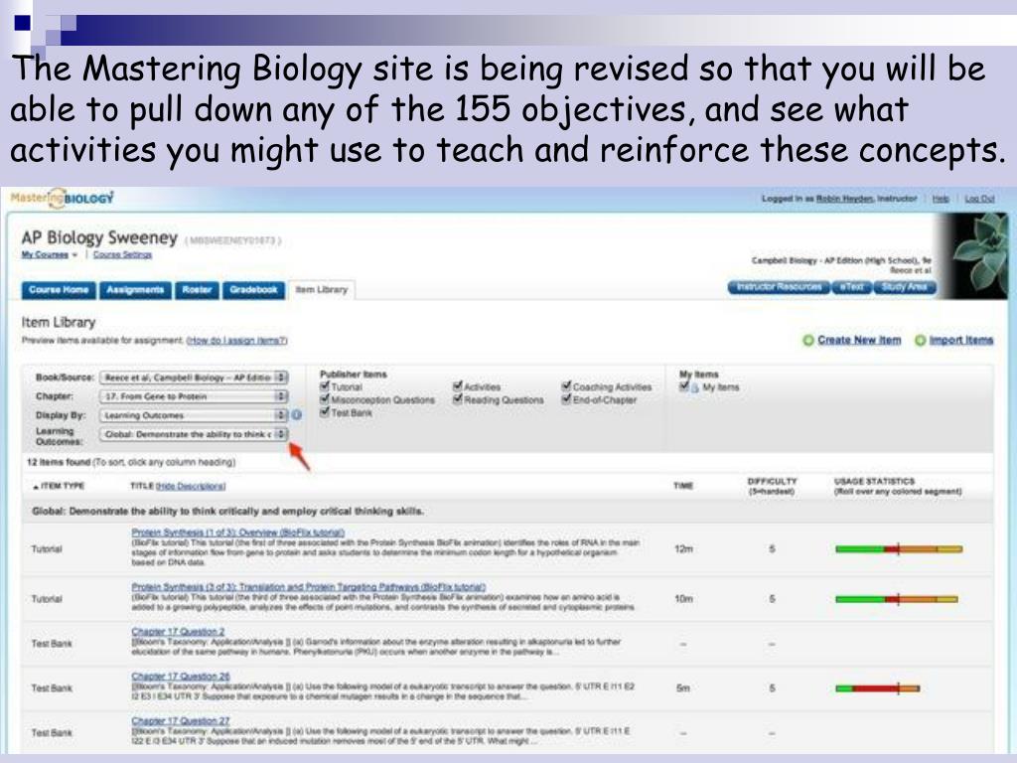Click usage statistics bar for Protein Synthesis 3 of 3
This screenshot has height=763, width=1017.
pos(897,599)
